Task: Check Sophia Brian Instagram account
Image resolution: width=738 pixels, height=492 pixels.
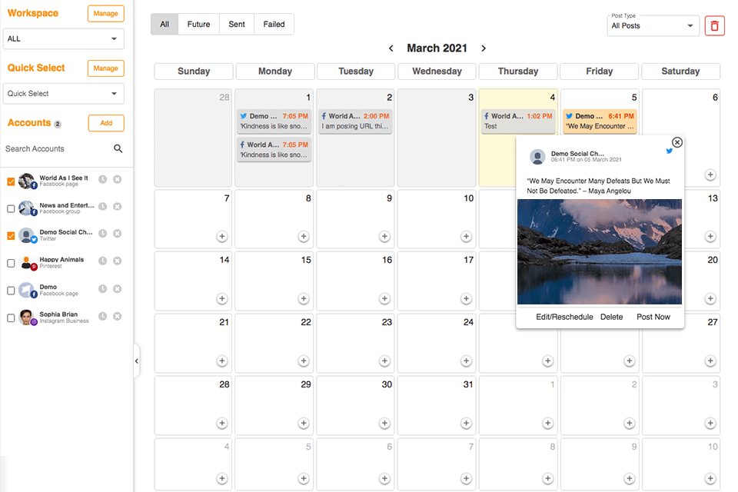Action: [x=11, y=317]
